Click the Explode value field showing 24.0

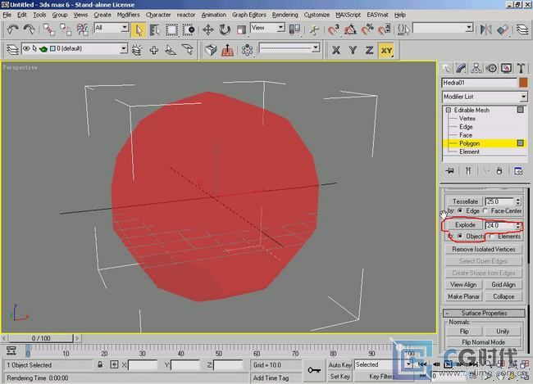[x=499, y=225]
